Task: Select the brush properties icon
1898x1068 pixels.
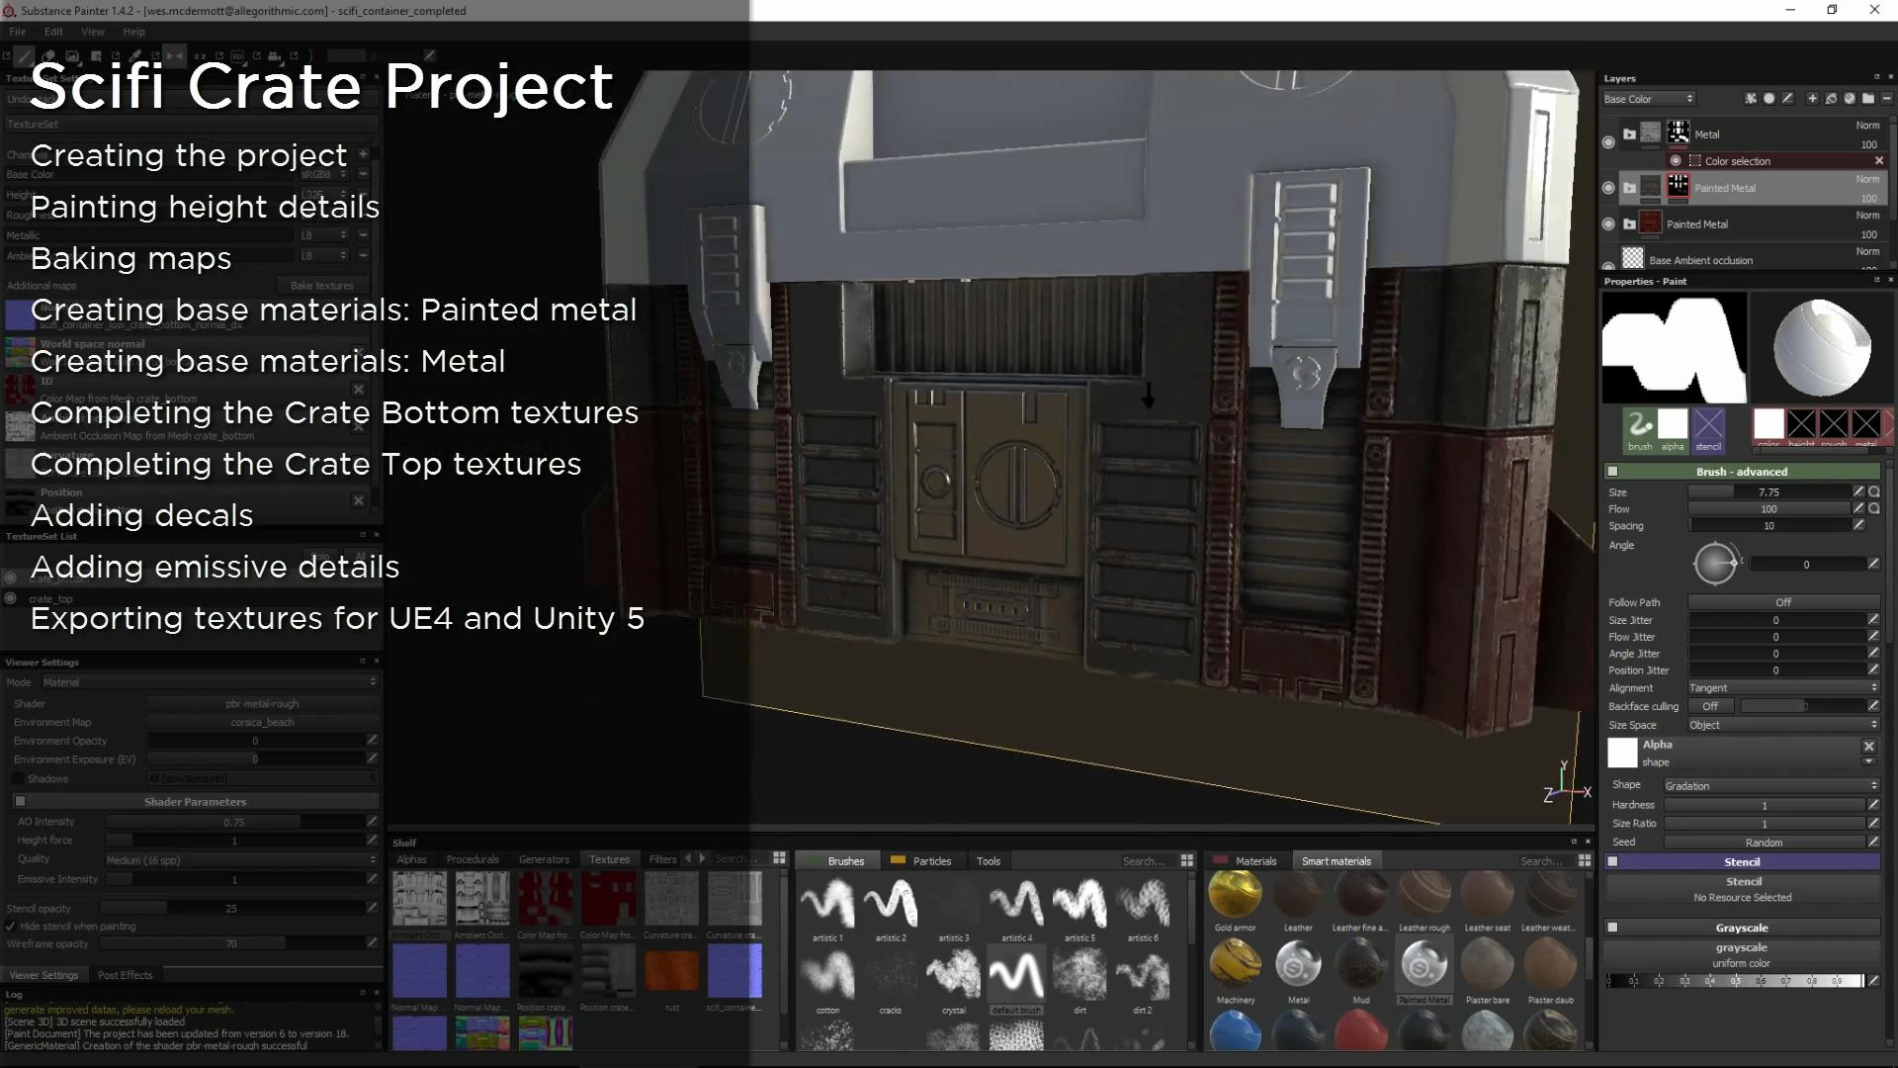Action: [1640, 425]
